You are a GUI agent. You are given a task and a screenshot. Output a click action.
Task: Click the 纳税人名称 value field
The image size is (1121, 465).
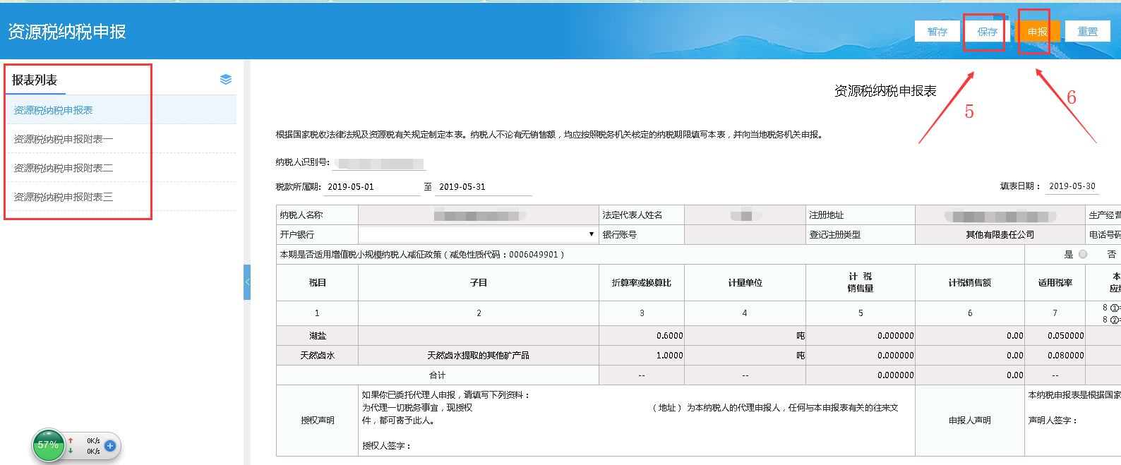[x=479, y=215]
